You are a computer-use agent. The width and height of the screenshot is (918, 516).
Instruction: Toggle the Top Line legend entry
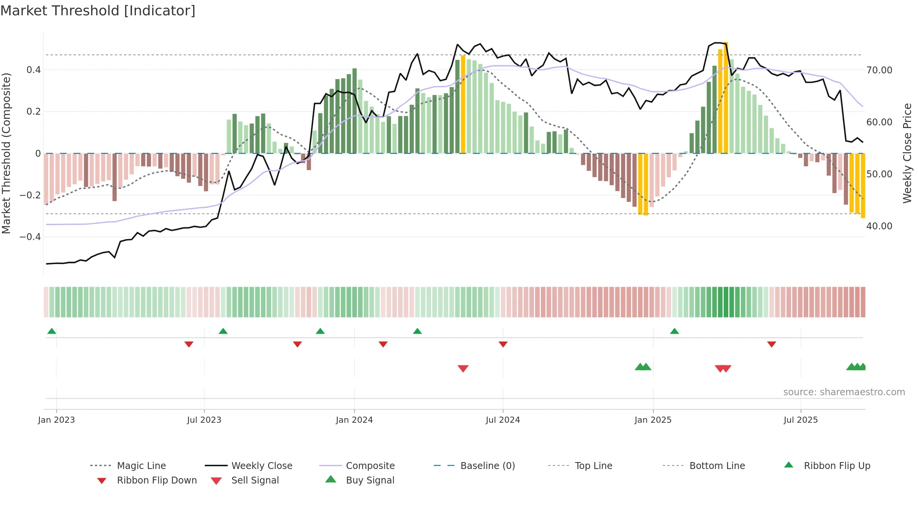click(x=580, y=466)
